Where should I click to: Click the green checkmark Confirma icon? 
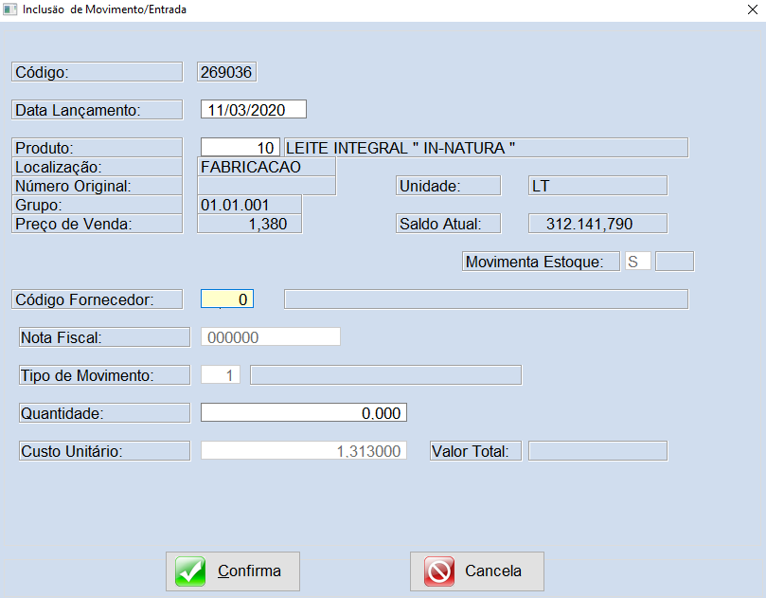190,571
